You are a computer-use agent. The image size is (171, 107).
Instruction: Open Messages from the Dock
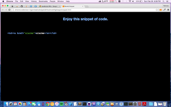coord(38,104)
